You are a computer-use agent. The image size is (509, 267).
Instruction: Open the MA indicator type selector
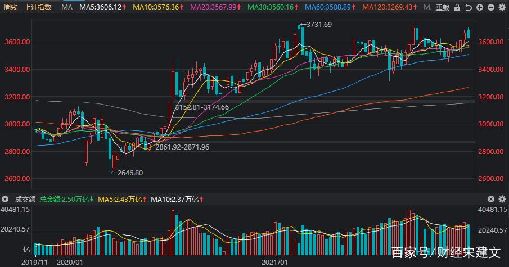tap(67, 7)
